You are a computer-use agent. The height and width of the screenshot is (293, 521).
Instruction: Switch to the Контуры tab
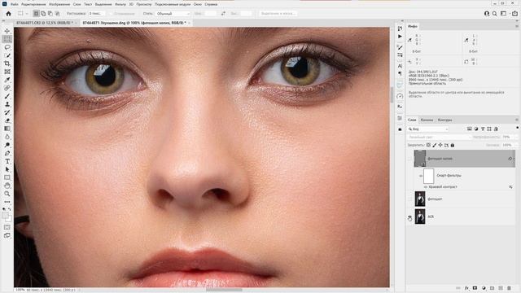click(x=444, y=120)
